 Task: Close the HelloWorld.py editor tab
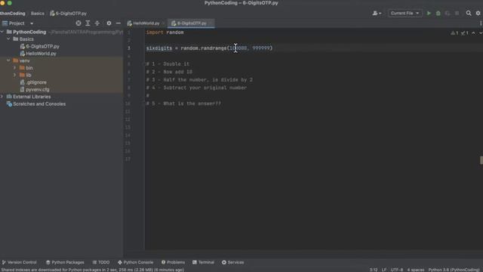tap(163, 23)
